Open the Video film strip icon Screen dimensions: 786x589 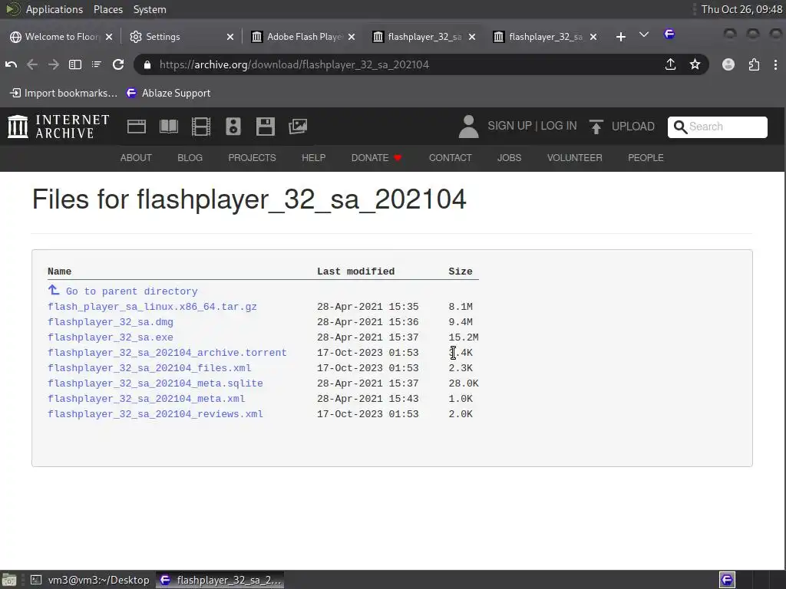(201, 127)
